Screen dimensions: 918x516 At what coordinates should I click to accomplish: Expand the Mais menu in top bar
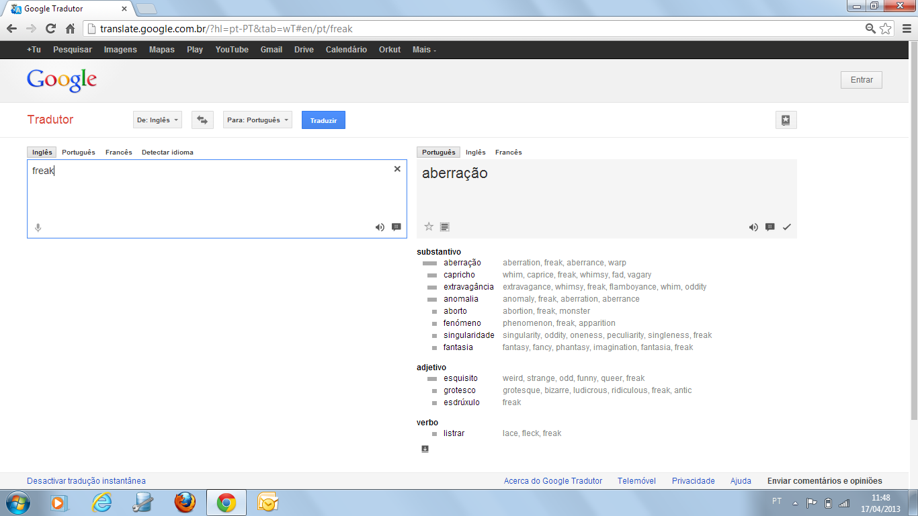coord(424,50)
